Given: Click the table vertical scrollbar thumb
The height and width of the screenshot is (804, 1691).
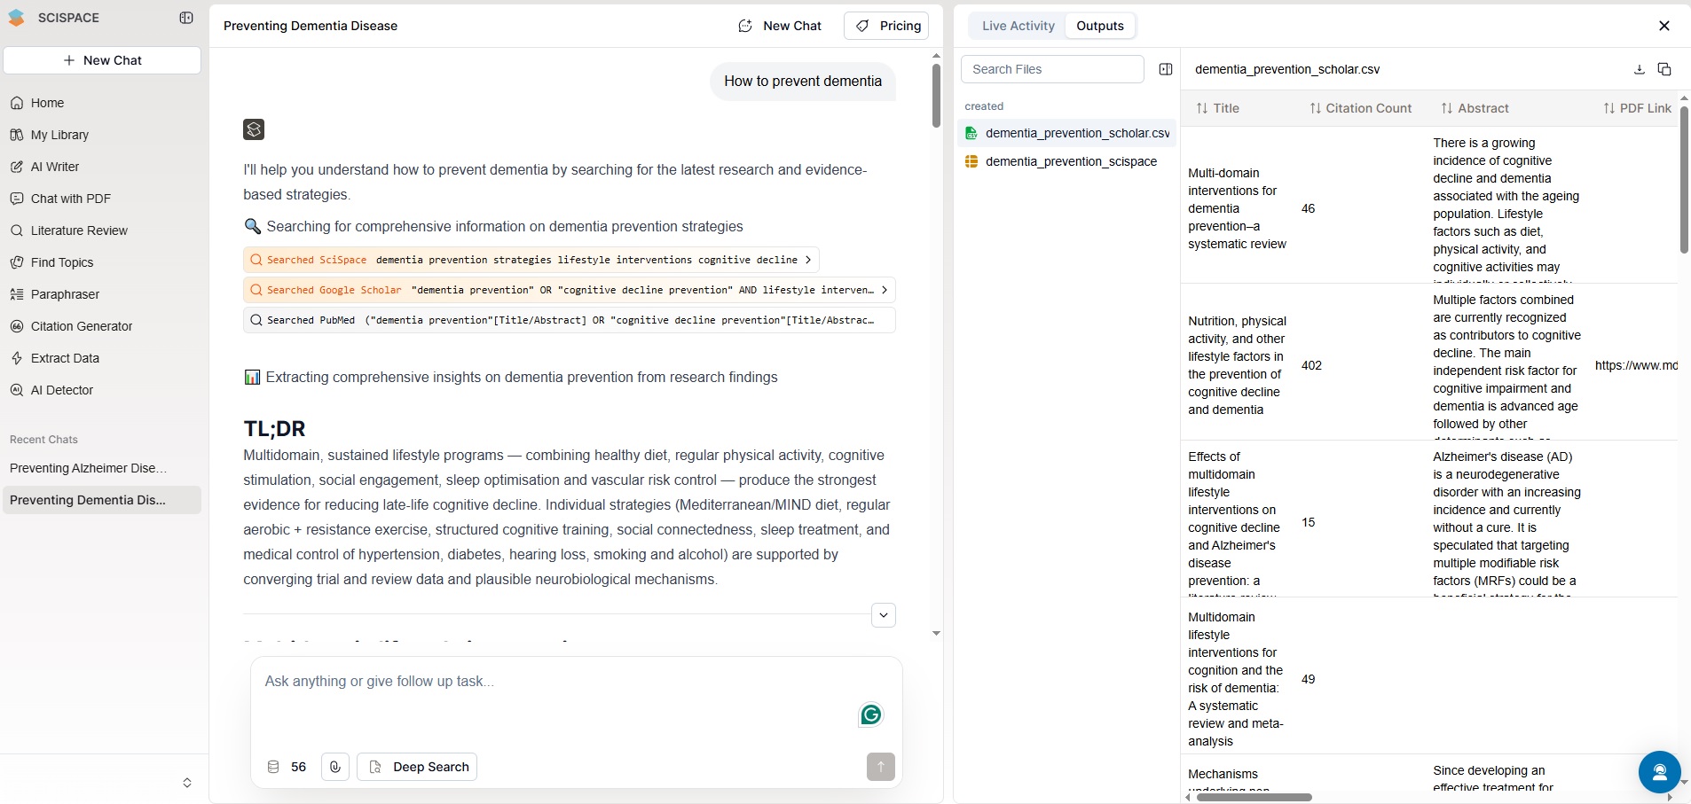Looking at the screenshot, I should tap(1683, 180).
